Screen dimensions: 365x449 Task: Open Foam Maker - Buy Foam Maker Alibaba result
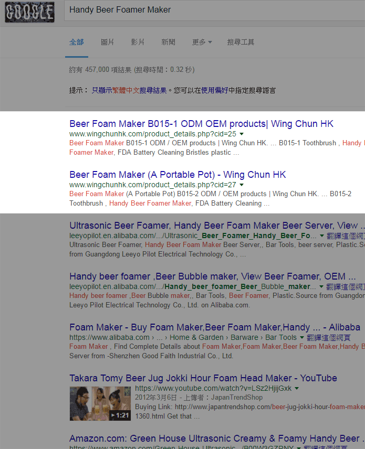point(215,327)
